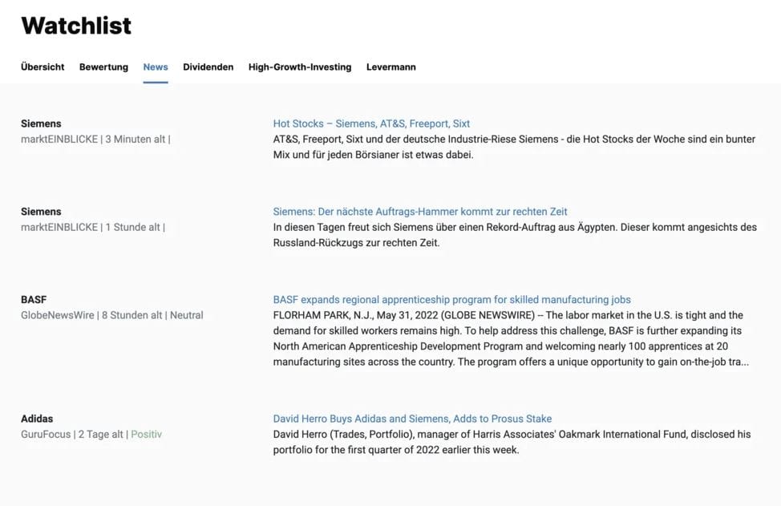Click the Watchlist page heading

point(76,25)
